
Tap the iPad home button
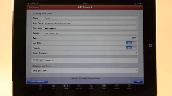tap(150, 45)
